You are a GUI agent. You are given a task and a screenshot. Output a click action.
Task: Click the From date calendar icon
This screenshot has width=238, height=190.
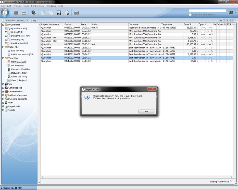pyautogui.click(x=9, y=62)
